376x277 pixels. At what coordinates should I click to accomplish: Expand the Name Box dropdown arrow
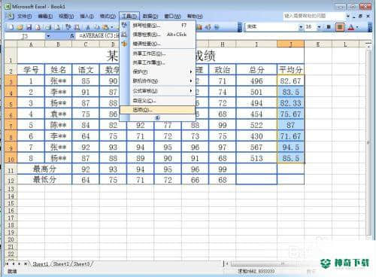pos(48,36)
